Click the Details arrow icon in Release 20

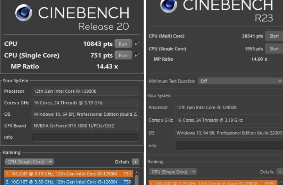coord(135,162)
